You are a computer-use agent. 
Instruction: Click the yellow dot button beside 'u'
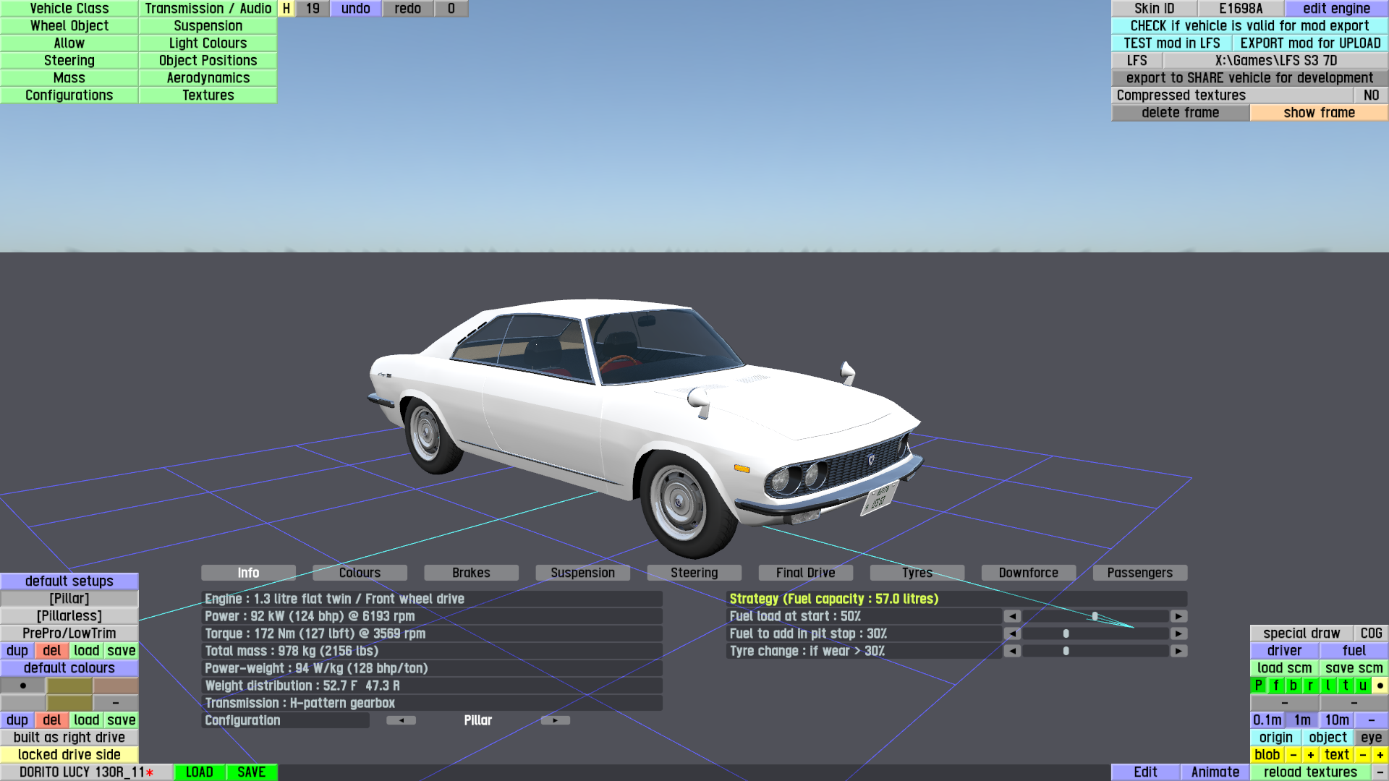[x=1380, y=686]
